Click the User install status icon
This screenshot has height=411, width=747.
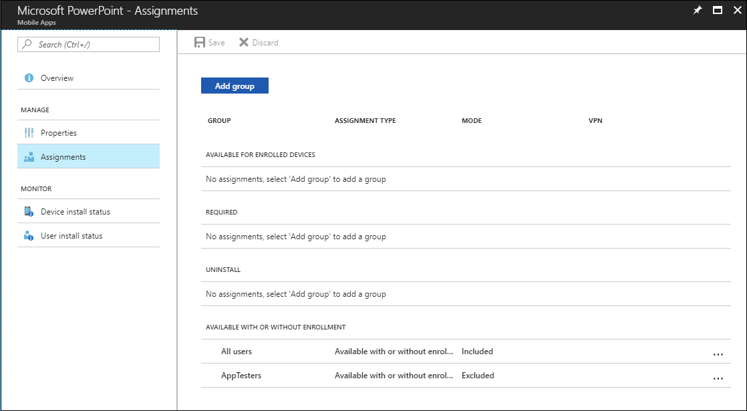pyautogui.click(x=29, y=236)
